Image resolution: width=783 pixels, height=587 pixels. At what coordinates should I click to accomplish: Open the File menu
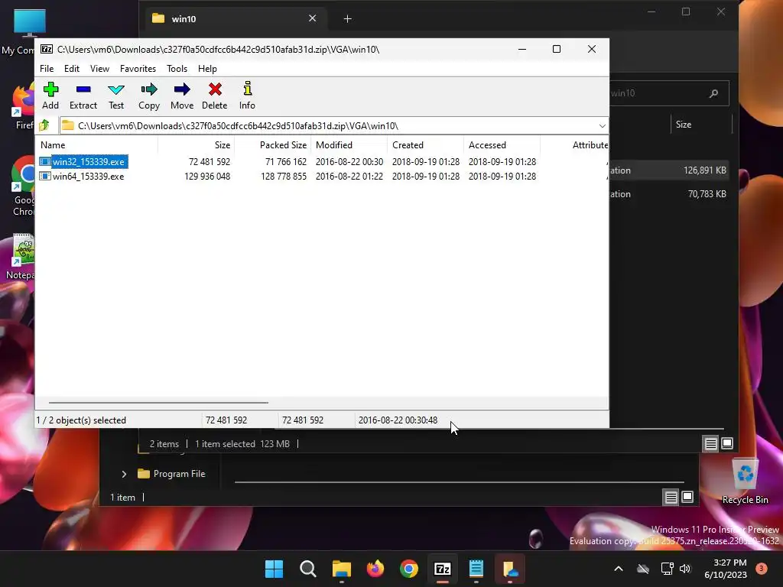[x=47, y=68]
